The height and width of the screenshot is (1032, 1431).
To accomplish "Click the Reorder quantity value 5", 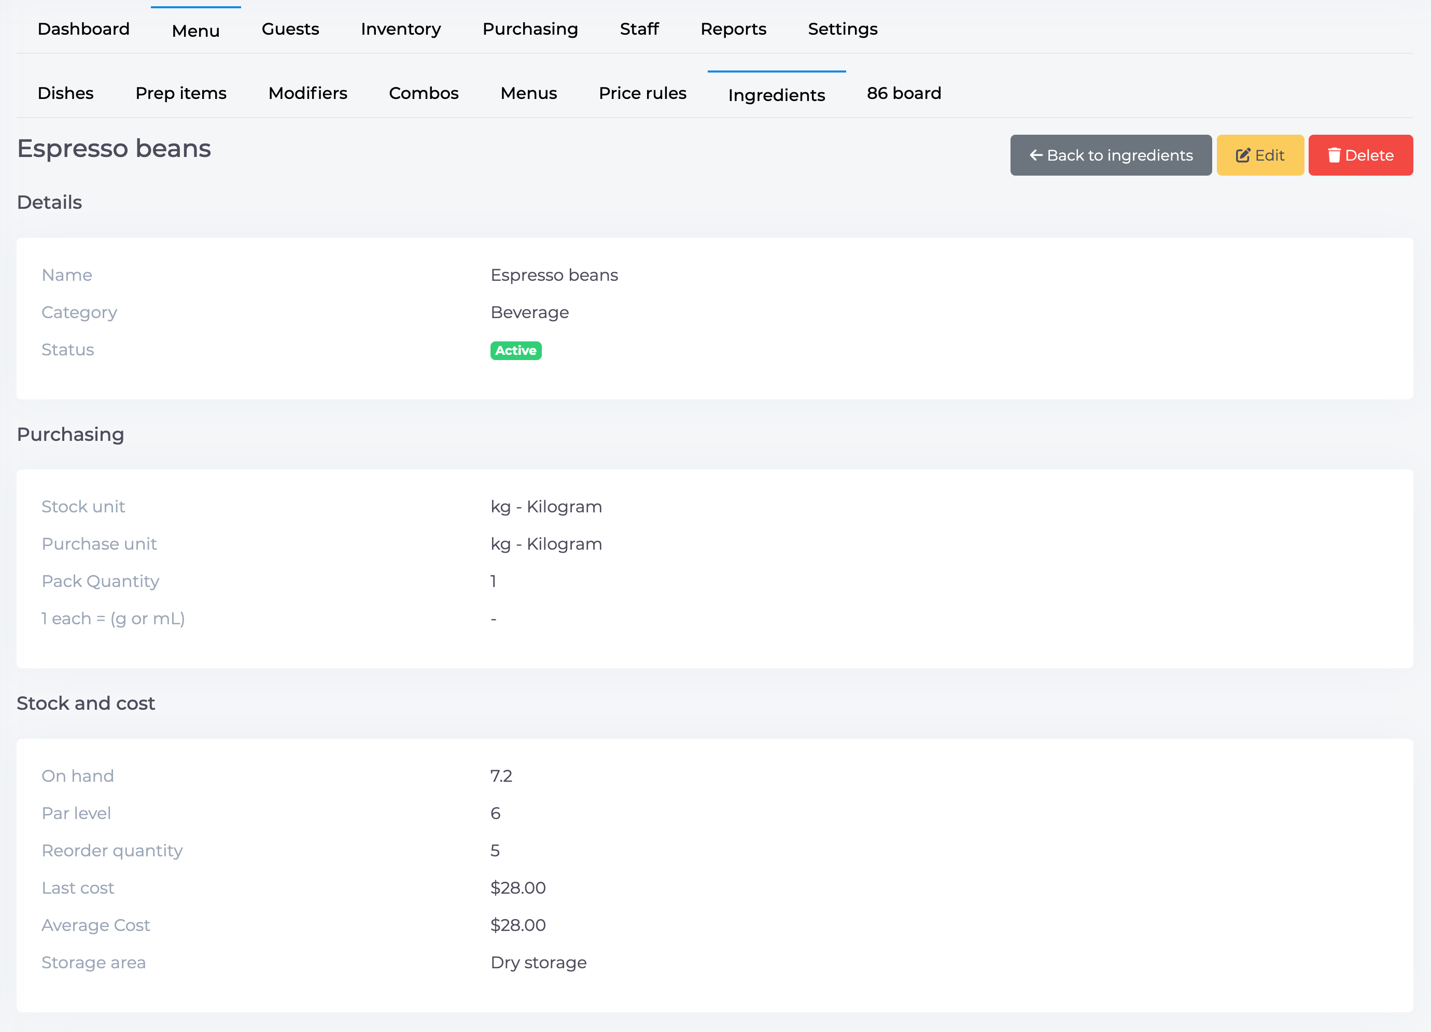I will coord(495,851).
